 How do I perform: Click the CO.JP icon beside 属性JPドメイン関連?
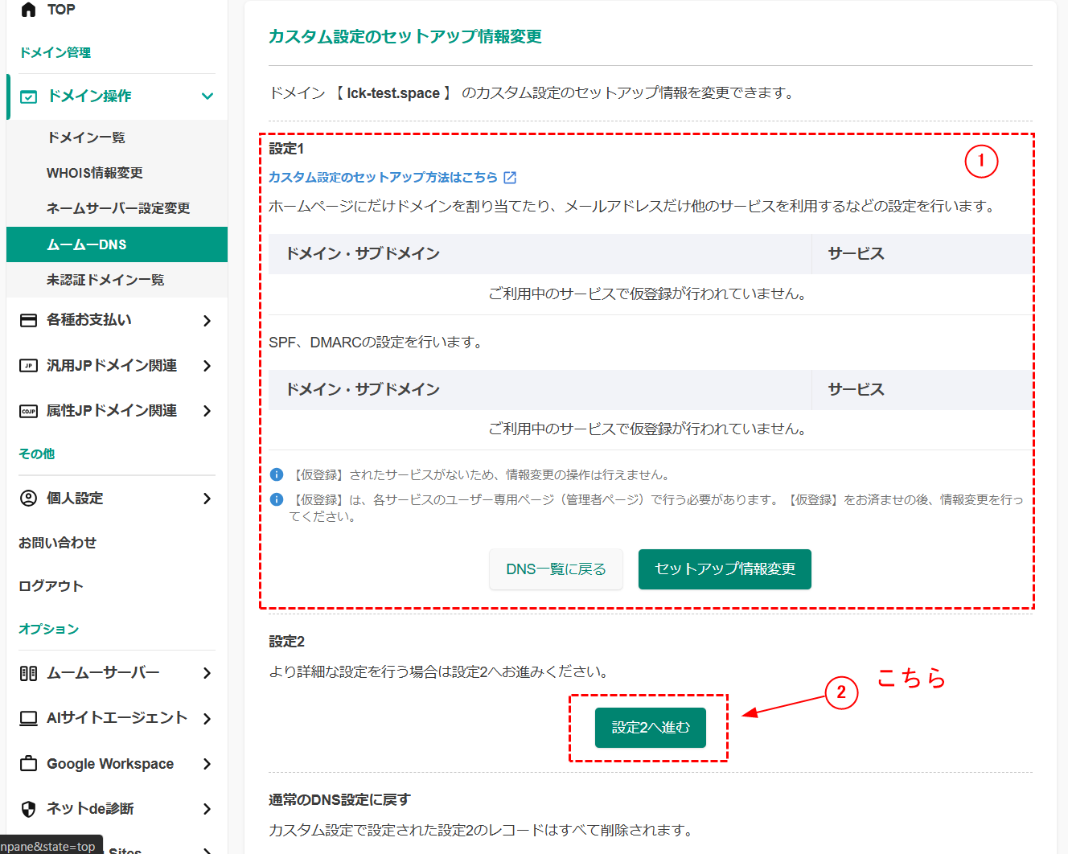point(28,411)
